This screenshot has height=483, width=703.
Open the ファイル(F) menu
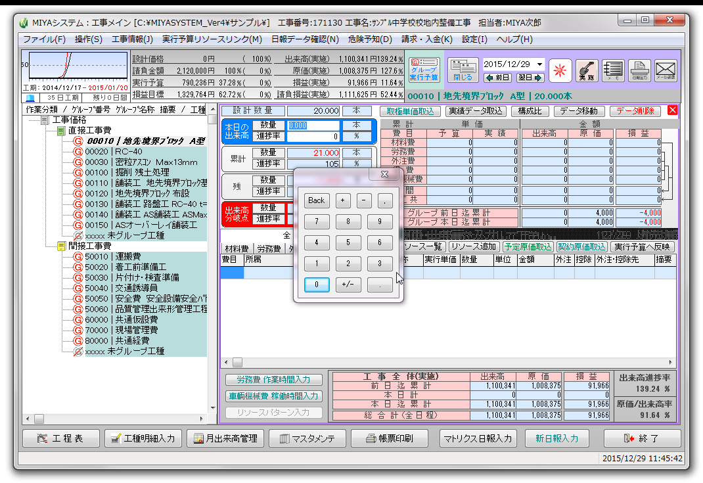[44, 39]
